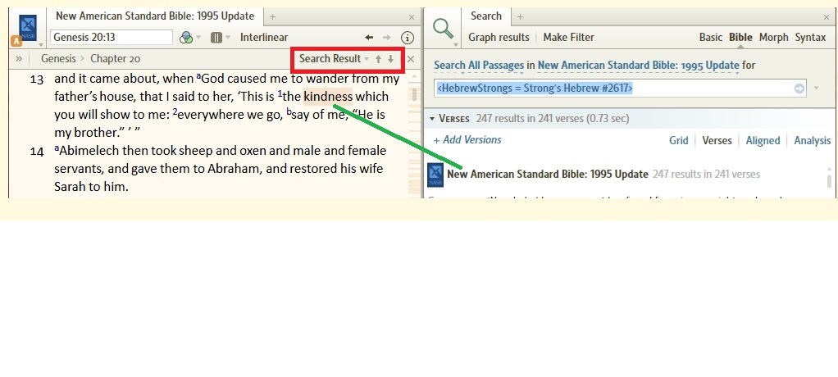Change the searched Bible version link
The image size is (838, 377).
(x=639, y=65)
